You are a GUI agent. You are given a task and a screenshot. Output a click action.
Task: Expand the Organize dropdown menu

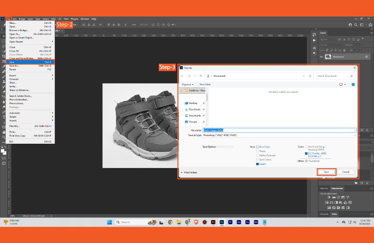pos(187,84)
